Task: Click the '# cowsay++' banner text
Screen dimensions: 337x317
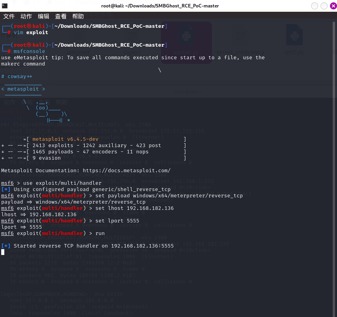Action: tap(17, 77)
